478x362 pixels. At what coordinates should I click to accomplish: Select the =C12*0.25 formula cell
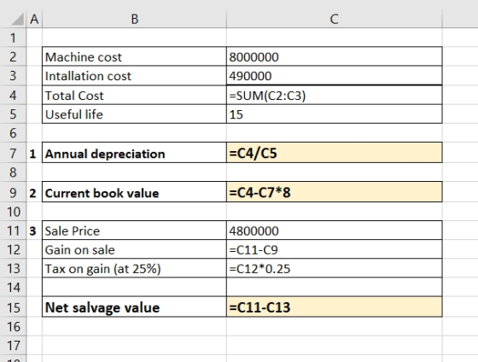334,268
